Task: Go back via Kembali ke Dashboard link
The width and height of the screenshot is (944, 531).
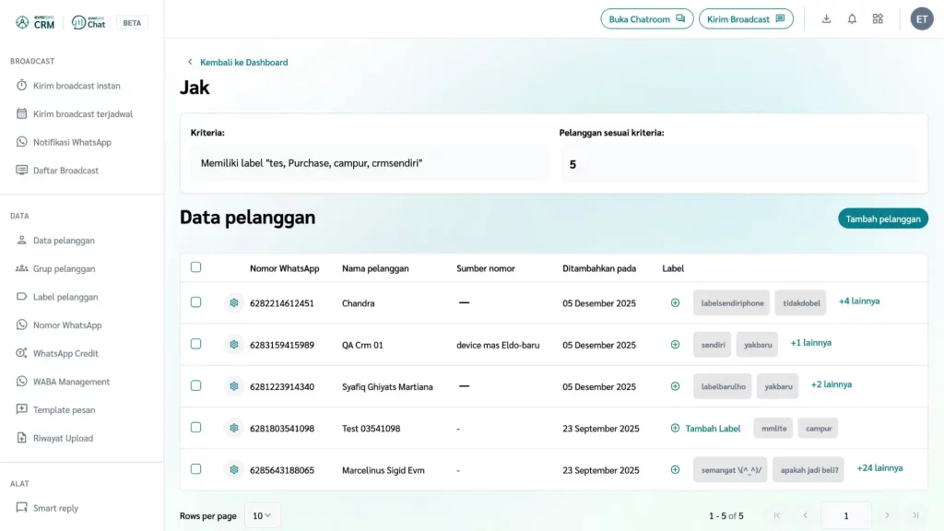Action: pyautogui.click(x=243, y=63)
